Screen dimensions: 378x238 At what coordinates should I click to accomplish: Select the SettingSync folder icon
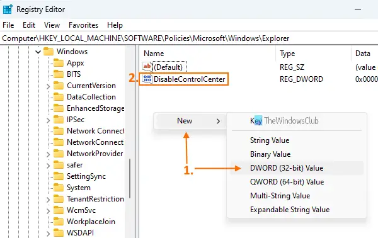click(59, 176)
